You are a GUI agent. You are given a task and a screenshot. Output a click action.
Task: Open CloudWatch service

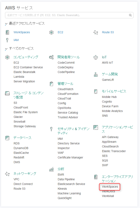click(66, 89)
